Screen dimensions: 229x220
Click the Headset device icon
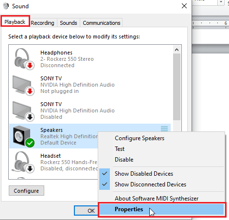(x=23, y=162)
